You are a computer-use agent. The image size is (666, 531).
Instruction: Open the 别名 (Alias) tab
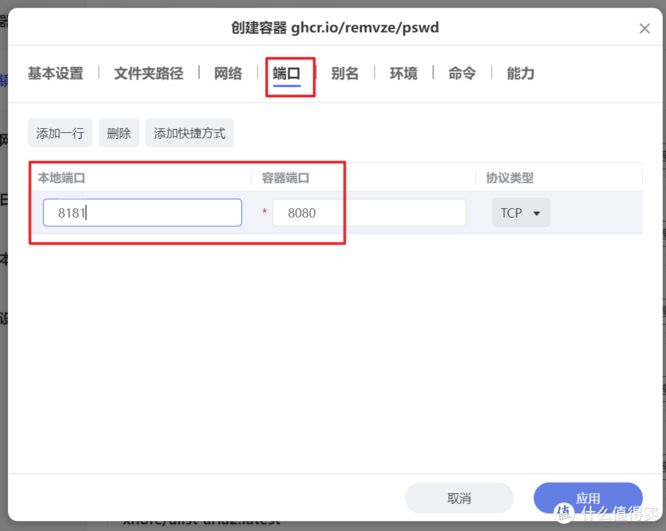click(345, 73)
